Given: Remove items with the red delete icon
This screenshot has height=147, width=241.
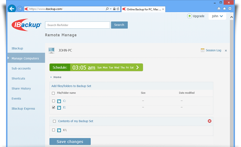Looking at the screenshot, I should [x=210, y=121].
